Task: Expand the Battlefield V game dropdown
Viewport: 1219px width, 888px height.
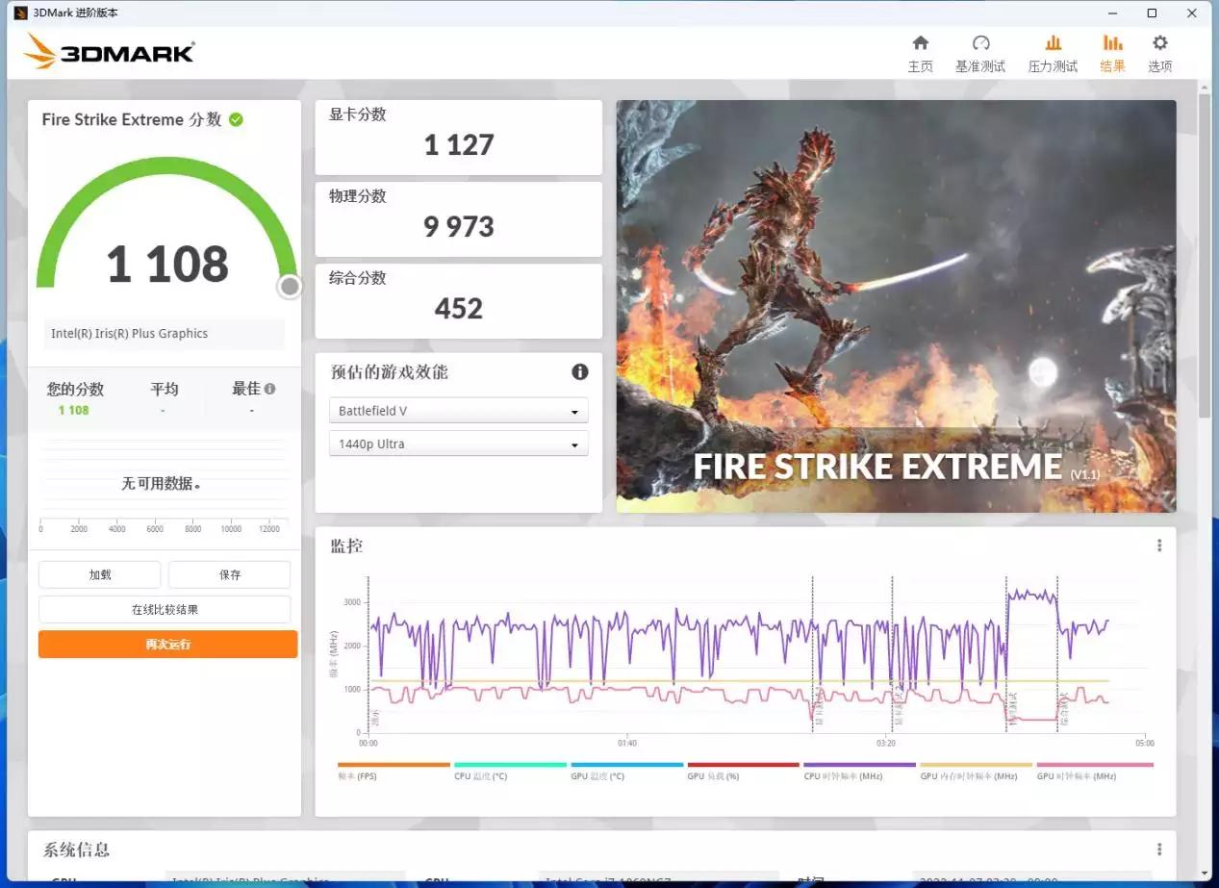Action: click(458, 411)
